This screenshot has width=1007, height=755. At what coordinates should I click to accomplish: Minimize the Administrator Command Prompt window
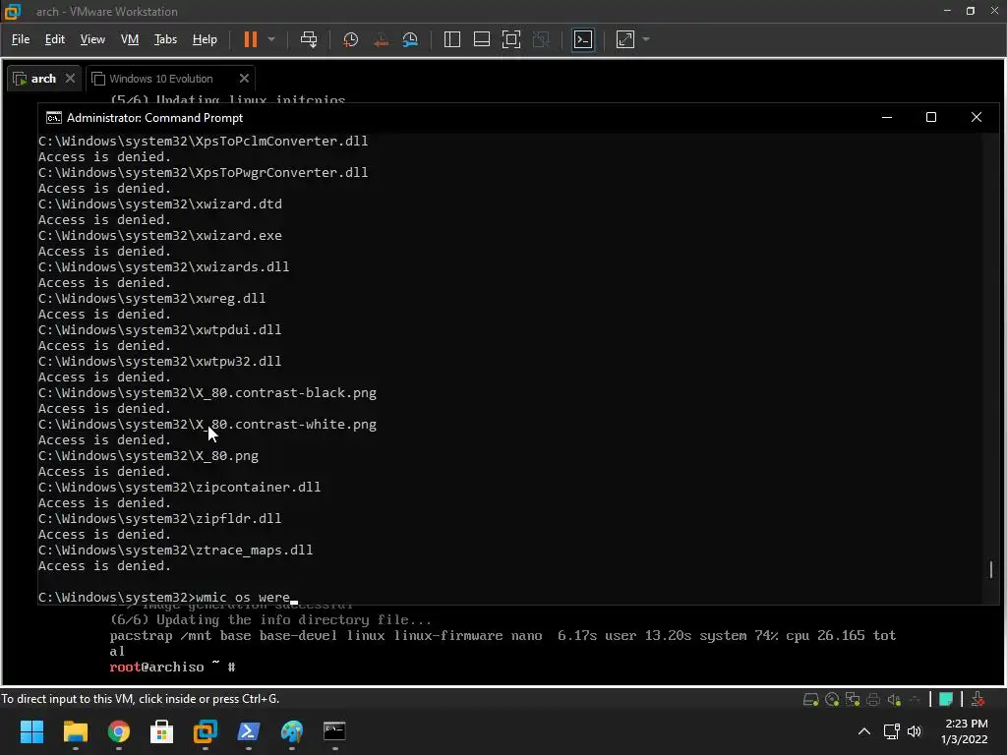click(887, 118)
